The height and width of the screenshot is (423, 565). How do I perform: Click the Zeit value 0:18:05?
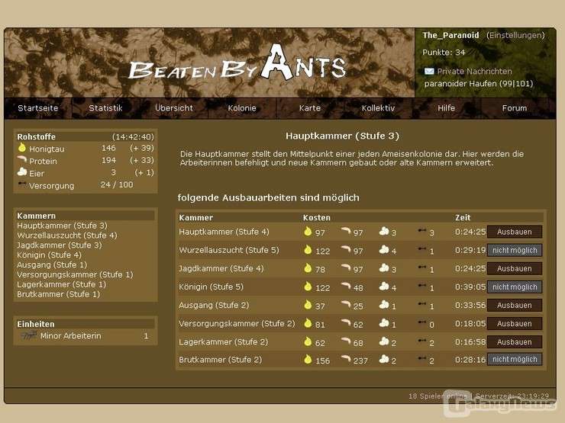coord(470,323)
